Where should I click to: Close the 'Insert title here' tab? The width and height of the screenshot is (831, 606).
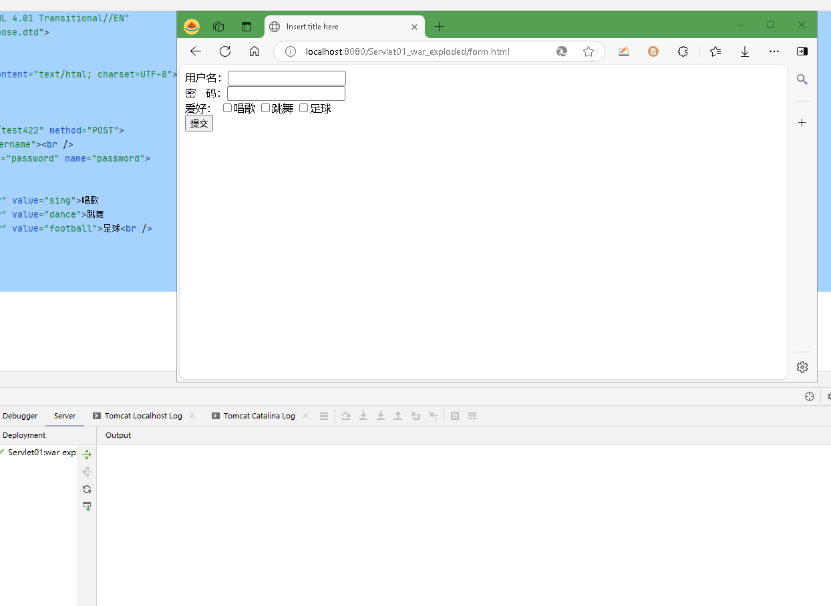415,27
